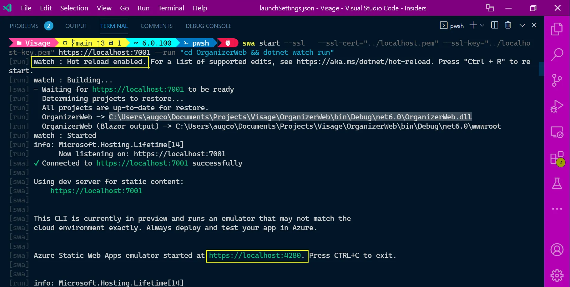Screen dimensions: 570x287
Task: Split the terminal panel
Action: point(495,25)
